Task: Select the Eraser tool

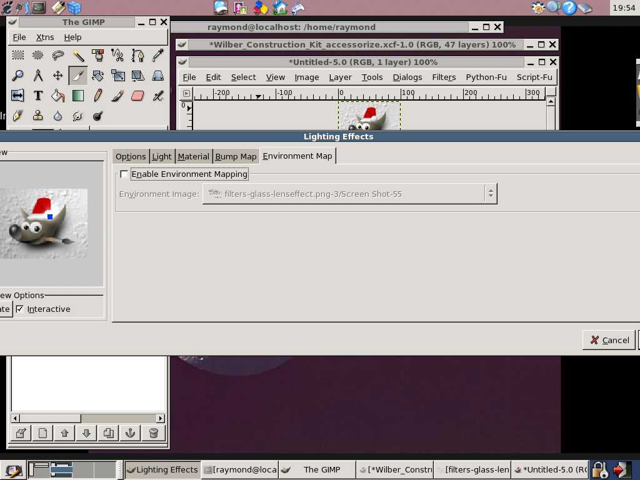Action: pyautogui.click(x=137, y=96)
